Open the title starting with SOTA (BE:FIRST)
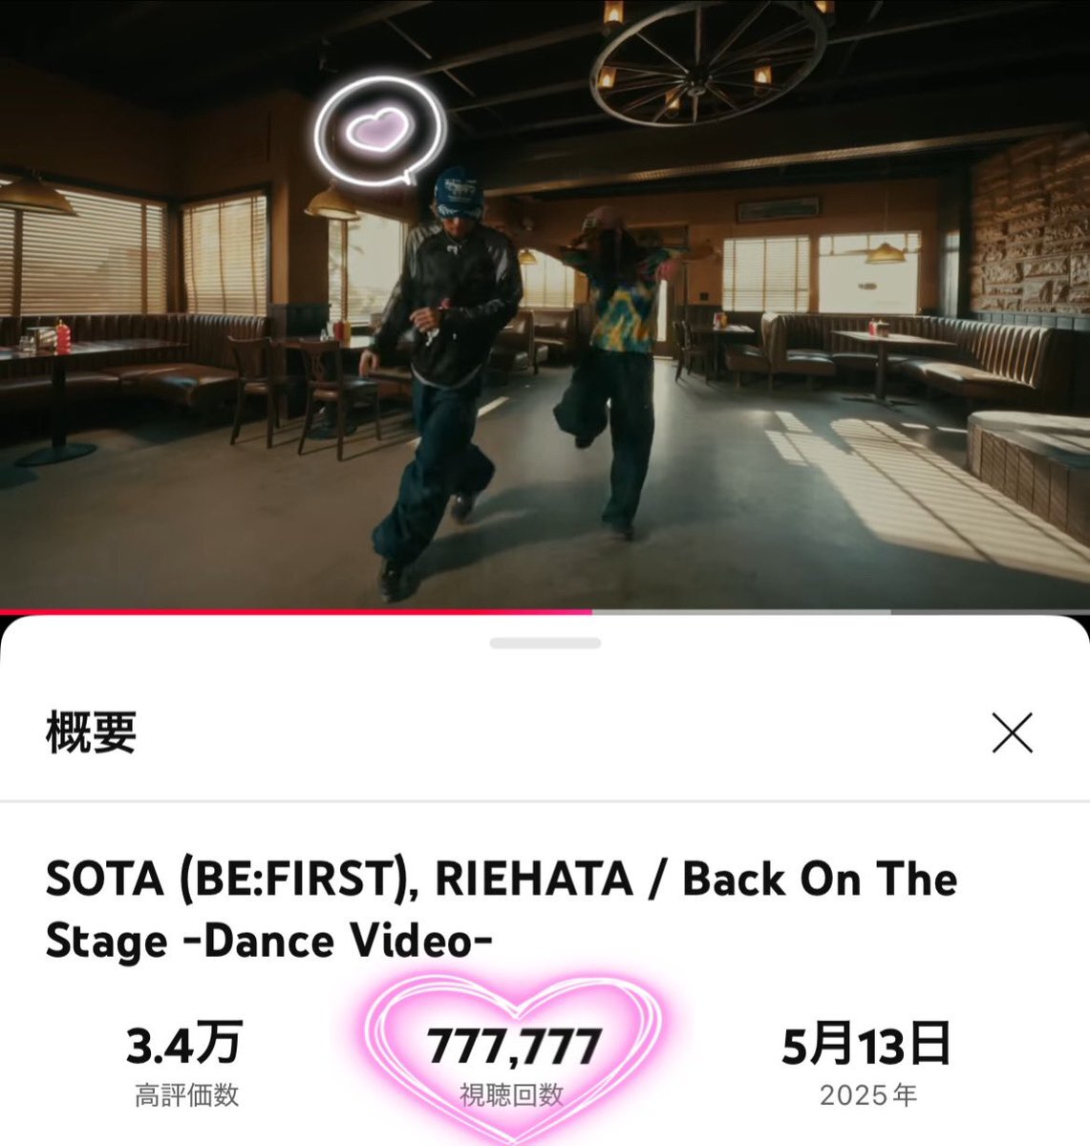Screen dimensions: 1090x1146 pyautogui.click(x=501, y=910)
